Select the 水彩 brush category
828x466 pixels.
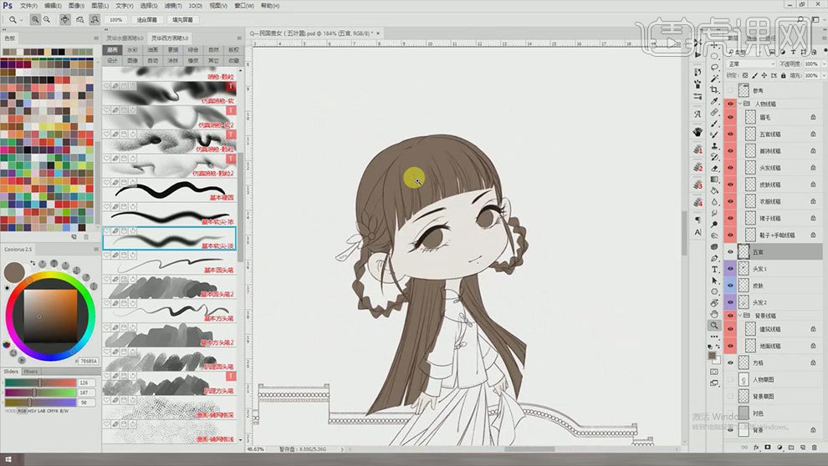pyautogui.click(x=132, y=49)
